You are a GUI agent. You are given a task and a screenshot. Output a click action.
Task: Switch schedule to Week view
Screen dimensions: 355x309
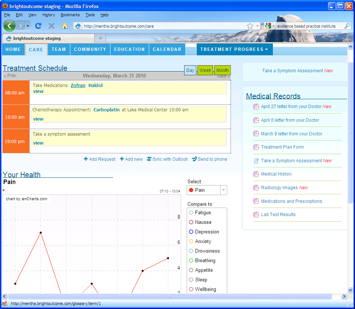coord(205,70)
